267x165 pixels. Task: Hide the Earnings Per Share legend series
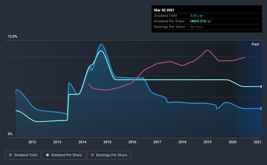pyautogui.click(x=109, y=155)
